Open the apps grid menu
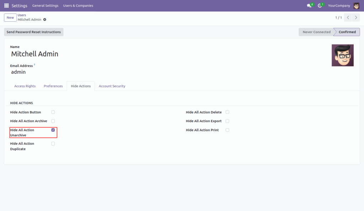Viewport: 364px width, 211px height. click(6, 5)
